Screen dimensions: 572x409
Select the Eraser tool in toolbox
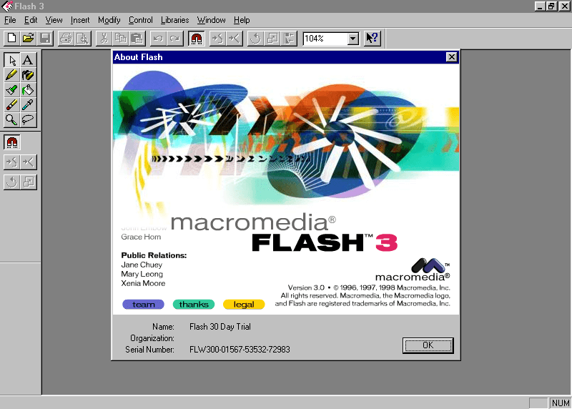click(x=12, y=104)
